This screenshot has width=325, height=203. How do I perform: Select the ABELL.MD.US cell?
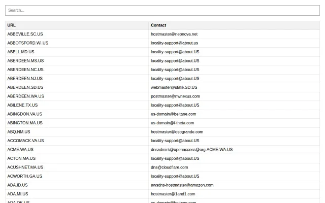(77, 52)
